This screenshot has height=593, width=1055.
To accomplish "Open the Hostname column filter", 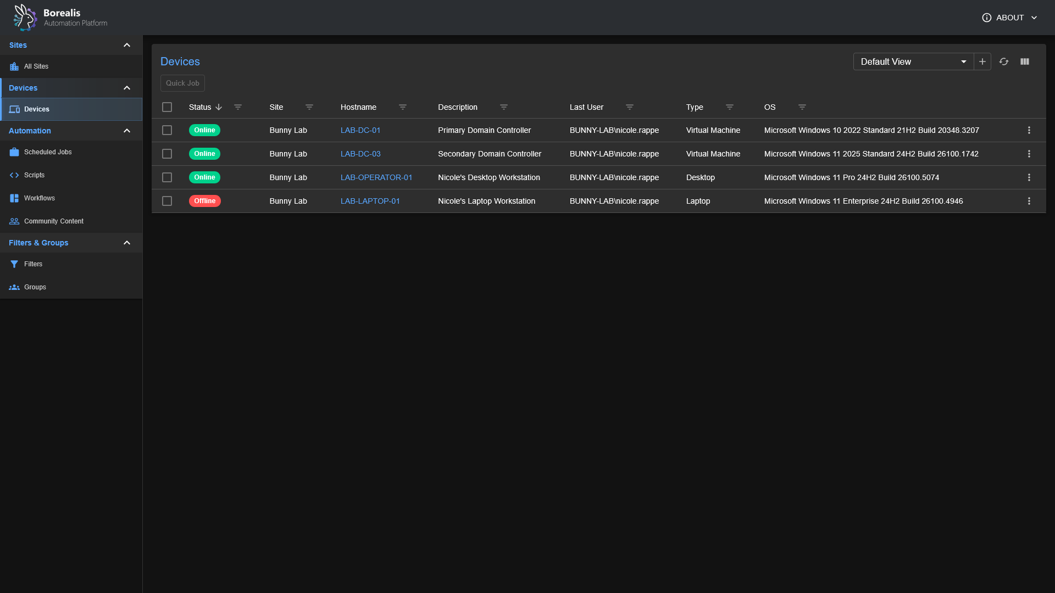I will click(x=403, y=107).
